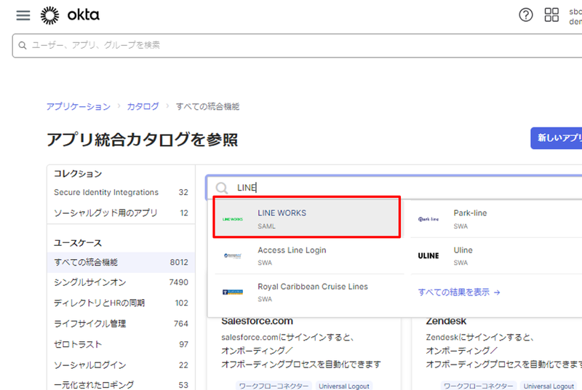Select the Access Line Login result

tap(308, 255)
